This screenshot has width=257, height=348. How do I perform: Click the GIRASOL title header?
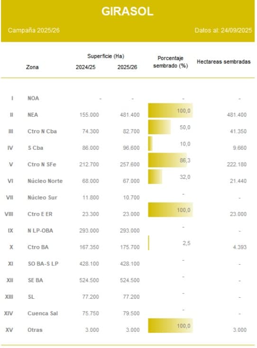tap(128, 11)
